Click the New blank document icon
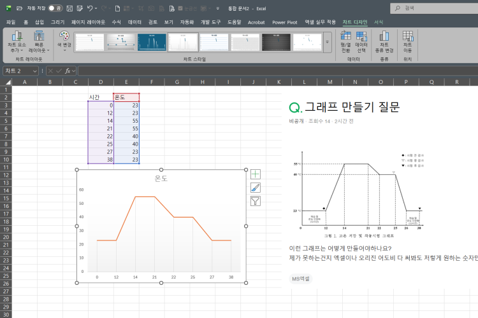The width and height of the screenshot is (478, 318). 117,8
